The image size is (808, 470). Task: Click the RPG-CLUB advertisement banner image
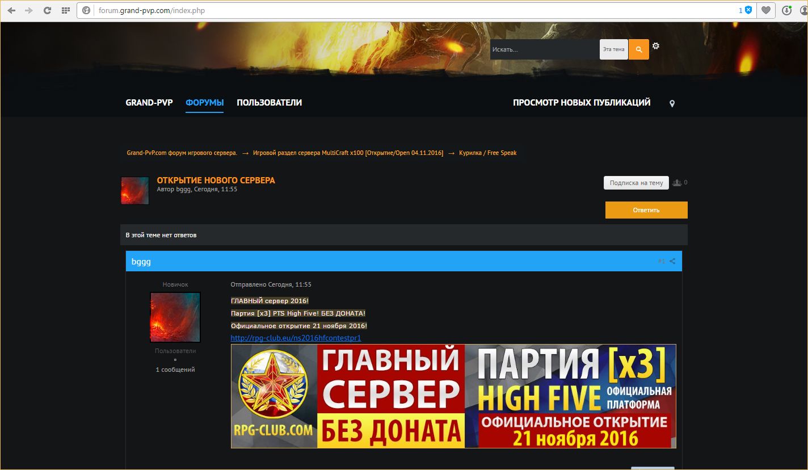point(453,396)
